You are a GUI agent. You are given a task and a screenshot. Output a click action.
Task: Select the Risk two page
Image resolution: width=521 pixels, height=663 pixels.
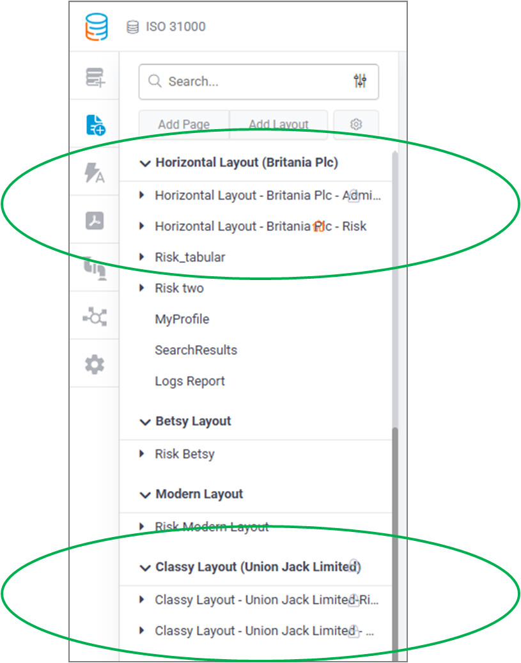click(x=179, y=288)
